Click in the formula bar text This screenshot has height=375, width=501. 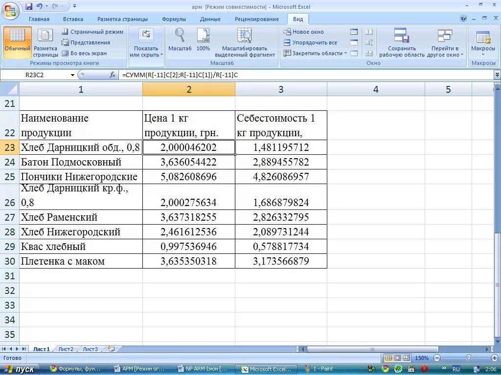coord(306,75)
